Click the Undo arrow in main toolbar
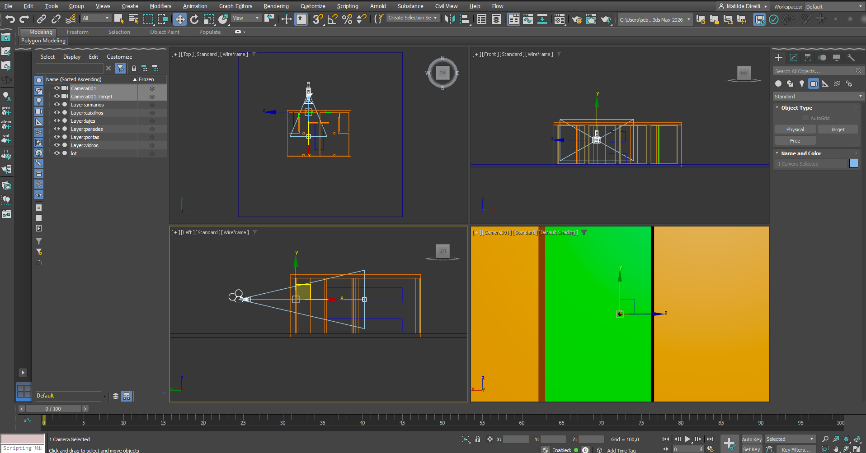Image resolution: width=866 pixels, height=453 pixels. (10, 19)
